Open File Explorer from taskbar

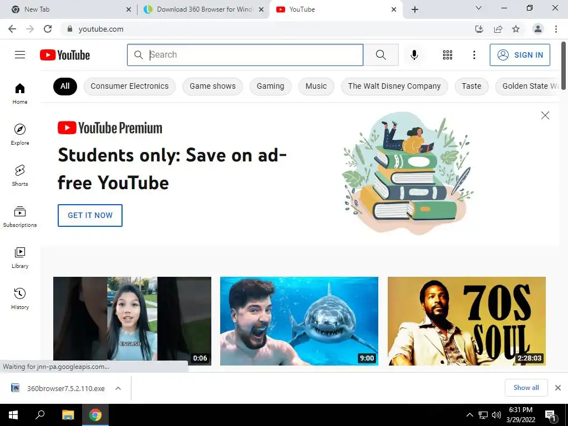point(68,415)
